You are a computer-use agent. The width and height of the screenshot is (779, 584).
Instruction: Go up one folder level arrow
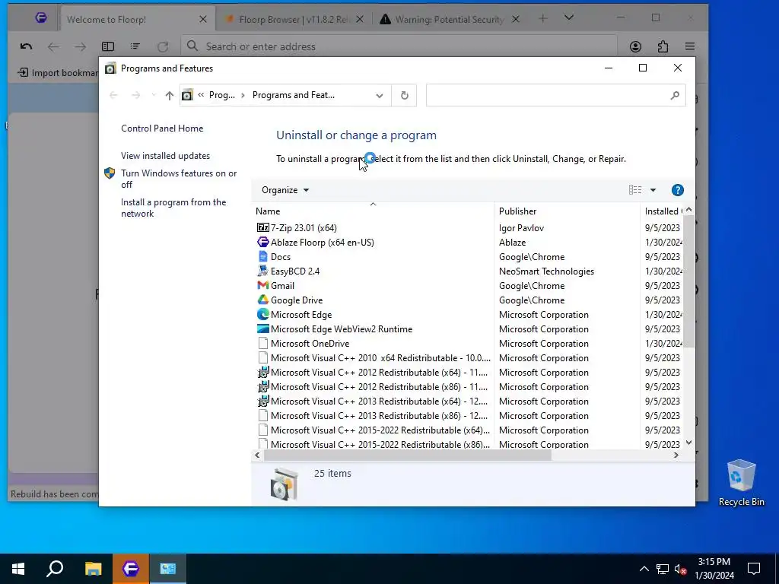(170, 95)
